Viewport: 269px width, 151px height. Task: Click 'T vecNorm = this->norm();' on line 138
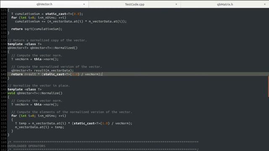pos(35,59)
